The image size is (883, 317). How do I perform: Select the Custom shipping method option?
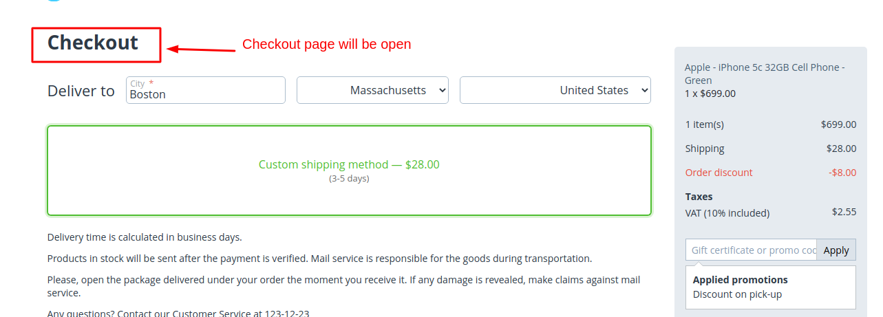coord(348,165)
